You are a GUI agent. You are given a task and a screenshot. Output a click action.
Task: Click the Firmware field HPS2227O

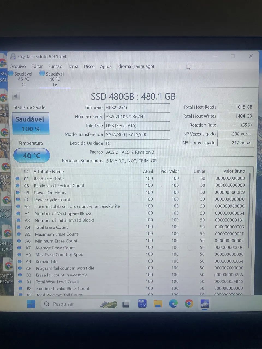(137, 107)
